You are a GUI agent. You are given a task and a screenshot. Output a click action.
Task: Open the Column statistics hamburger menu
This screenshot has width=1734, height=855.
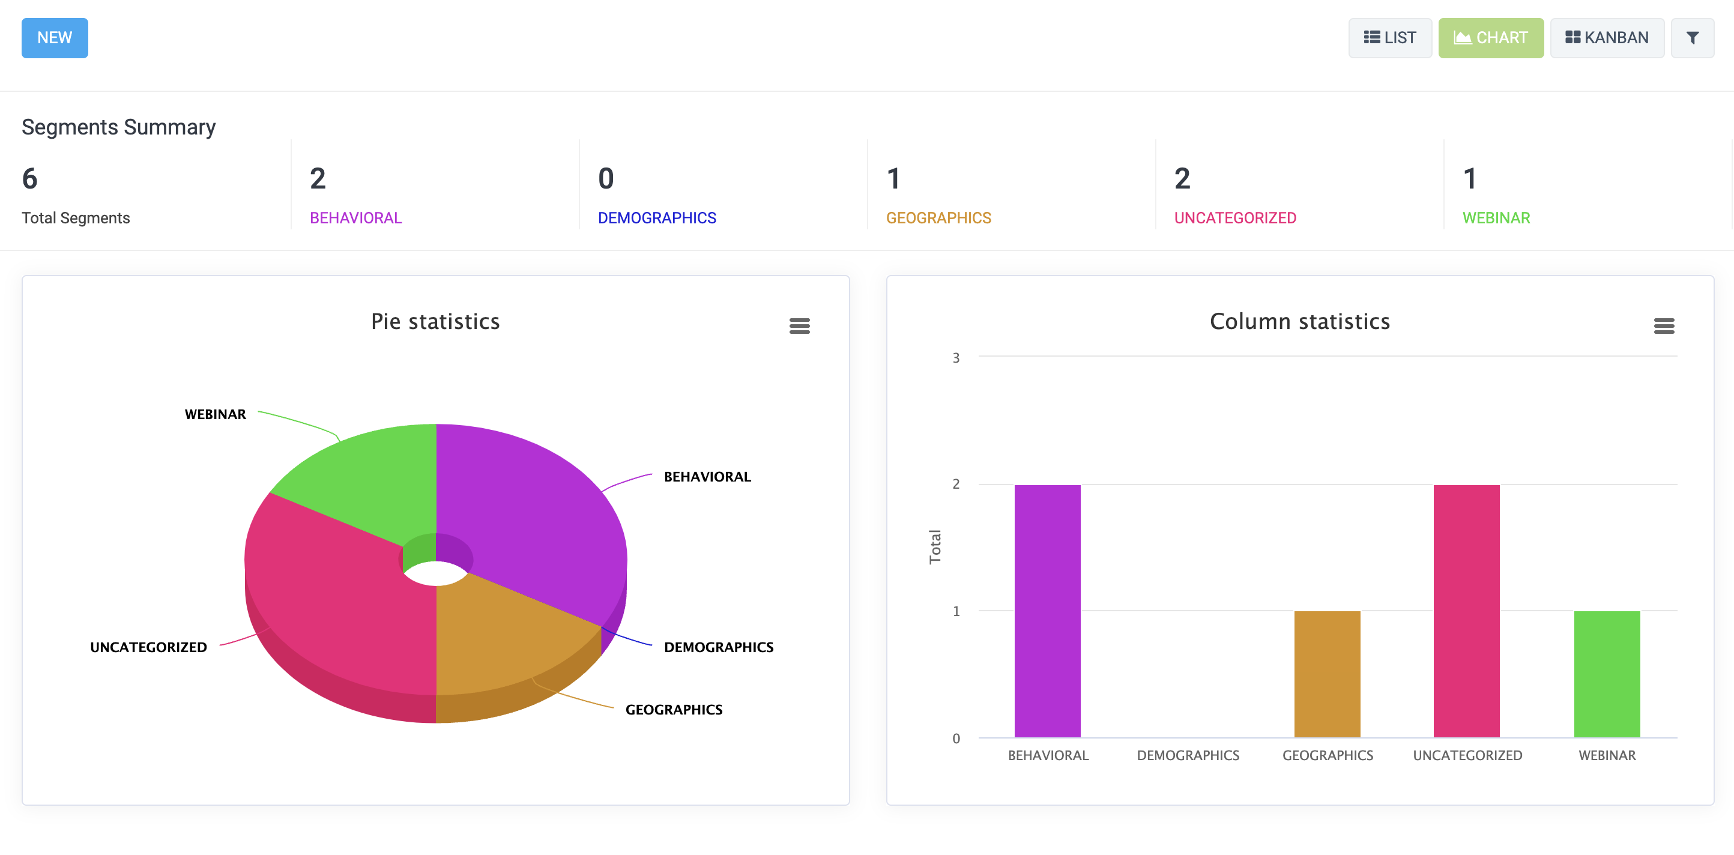point(1663,326)
